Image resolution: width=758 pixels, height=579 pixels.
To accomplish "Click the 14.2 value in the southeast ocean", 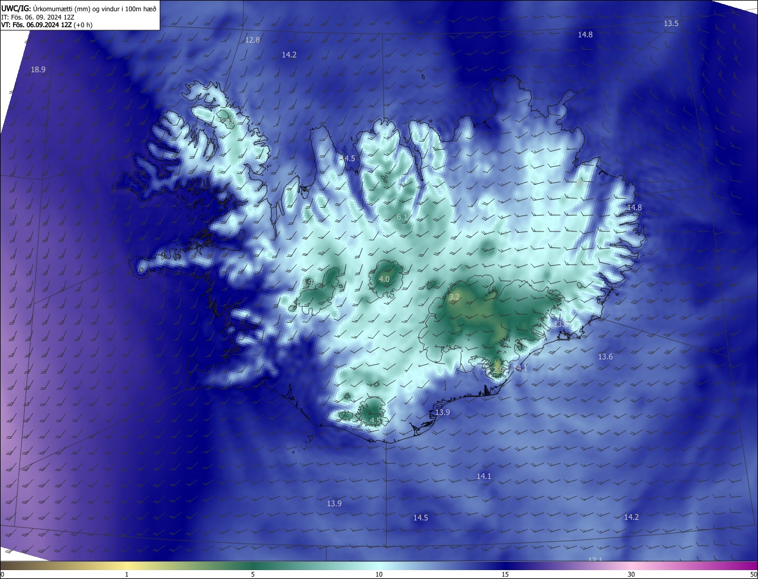I will [631, 517].
